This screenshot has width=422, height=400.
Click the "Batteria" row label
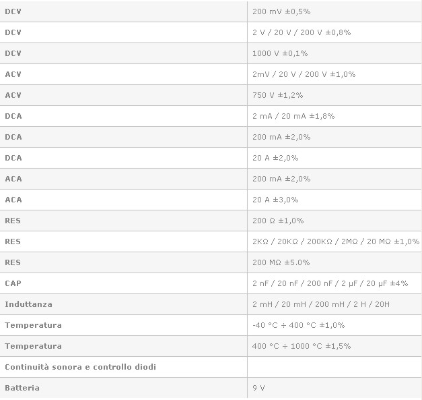click(x=22, y=388)
